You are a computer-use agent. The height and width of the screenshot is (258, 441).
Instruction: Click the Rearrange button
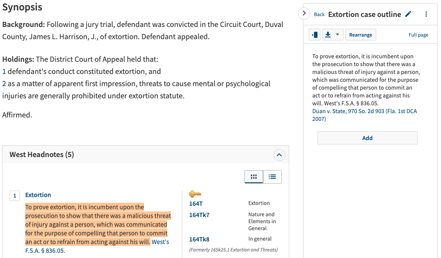pos(361,35)
